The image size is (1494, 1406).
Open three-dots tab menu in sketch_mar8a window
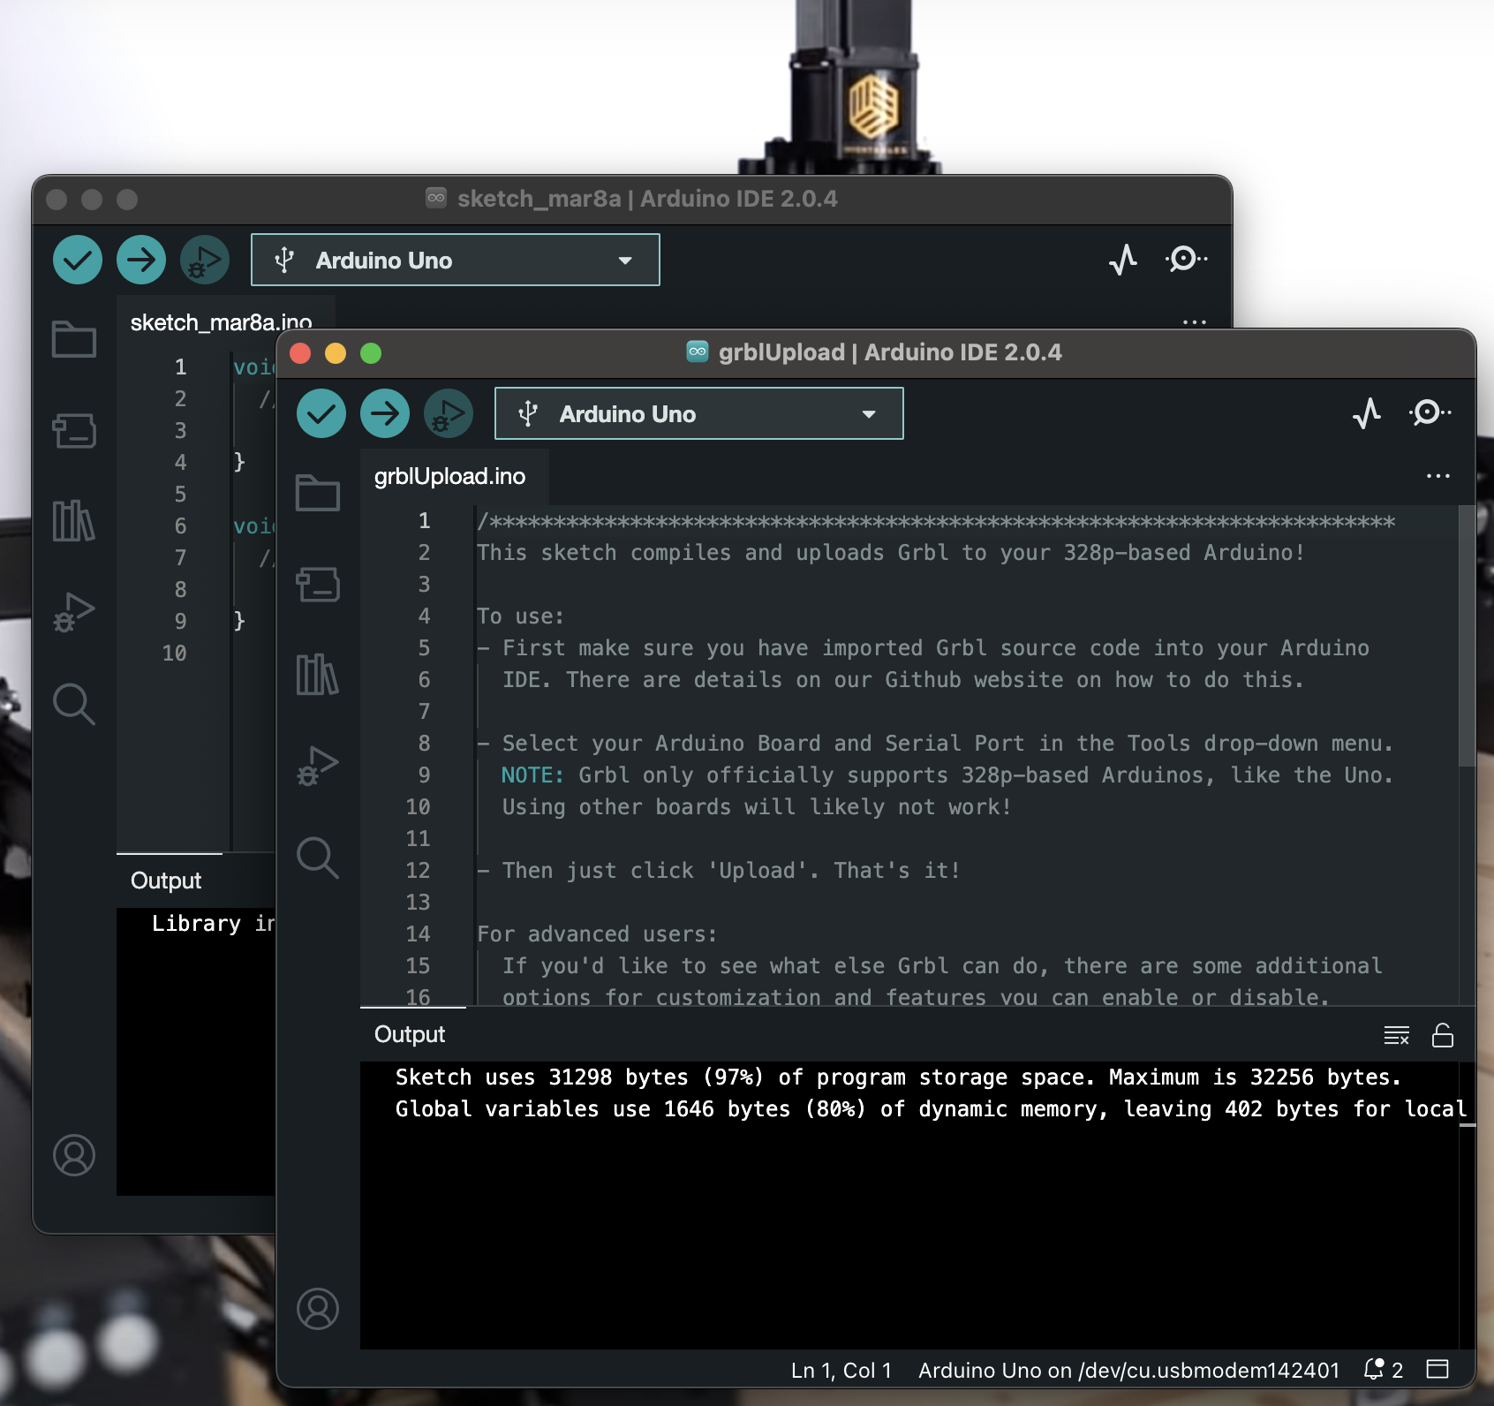pos(1195,322)
